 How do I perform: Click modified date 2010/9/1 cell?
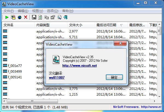point(137,49)
